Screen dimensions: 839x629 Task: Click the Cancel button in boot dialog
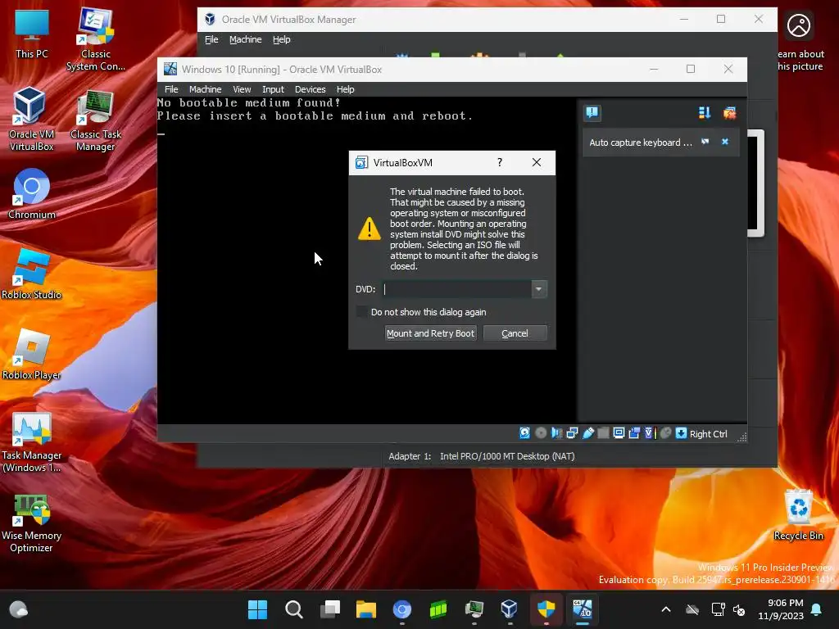click(515, 333)
